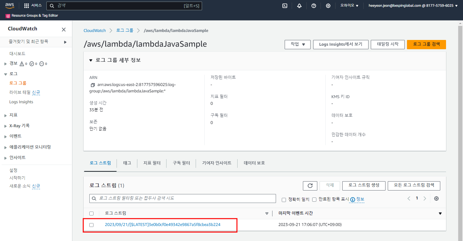Open the 2023/09/21/[$LATEST] log stream link
The height and width of the screenshot is (241, 463).
163,225
